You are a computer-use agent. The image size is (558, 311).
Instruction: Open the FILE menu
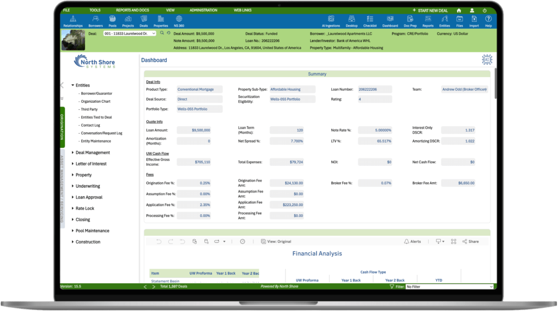(66, 10)
